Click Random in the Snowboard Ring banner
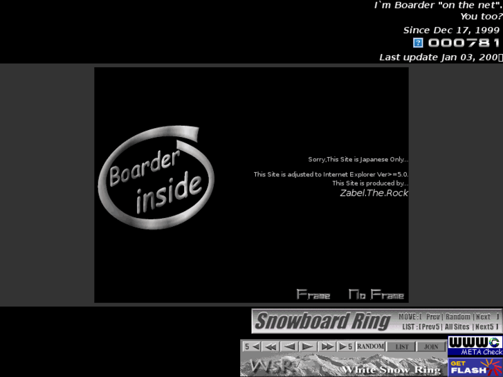503x377 pixels. 458,317
